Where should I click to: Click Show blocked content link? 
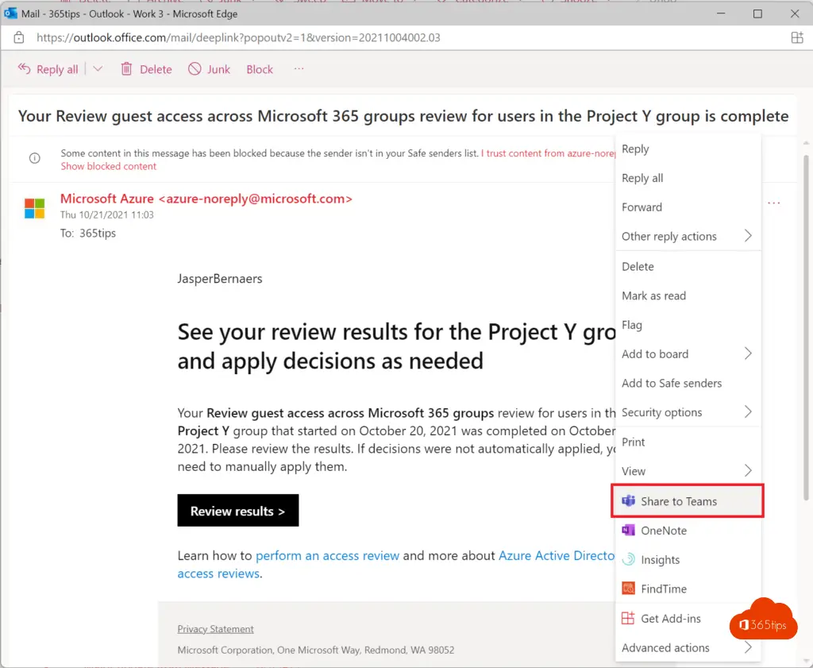[x=108, y=166]
